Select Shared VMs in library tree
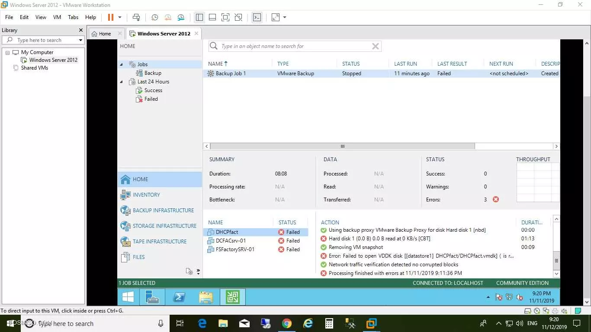Viewport: 591px width, 332px height. tap(34, 68)
